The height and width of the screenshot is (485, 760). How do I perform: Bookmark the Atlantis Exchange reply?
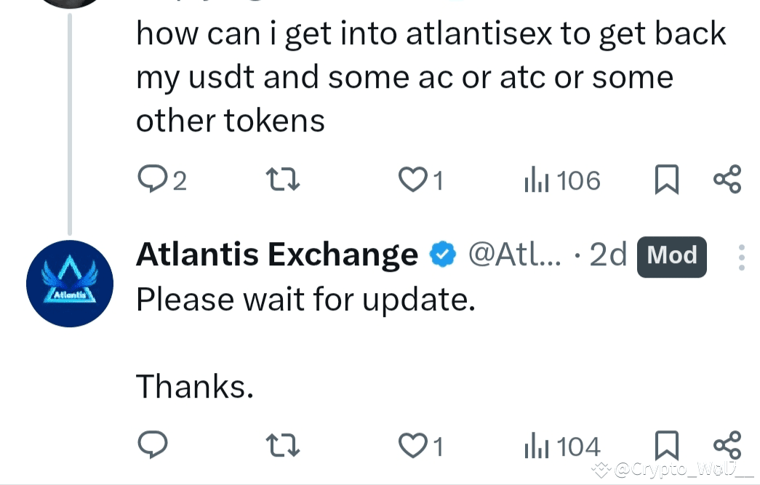coord(666,445)
